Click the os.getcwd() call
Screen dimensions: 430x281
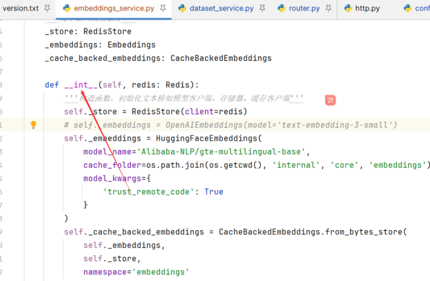coord(236,165)
